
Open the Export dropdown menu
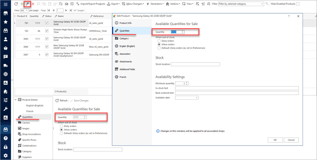[113, 4]
